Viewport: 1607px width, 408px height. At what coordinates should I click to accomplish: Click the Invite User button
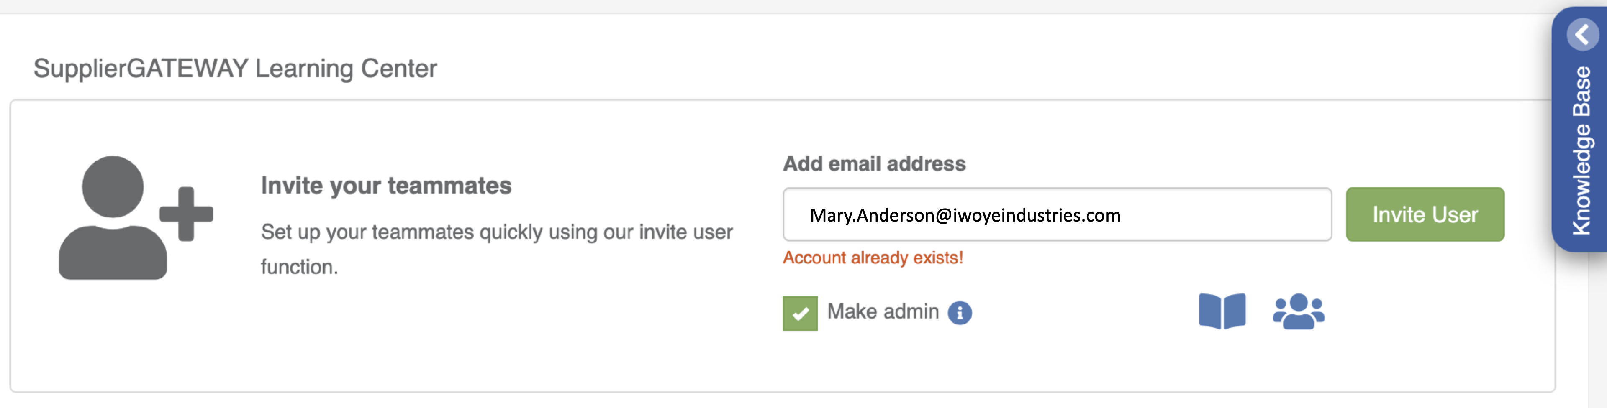pos(1424,214)
